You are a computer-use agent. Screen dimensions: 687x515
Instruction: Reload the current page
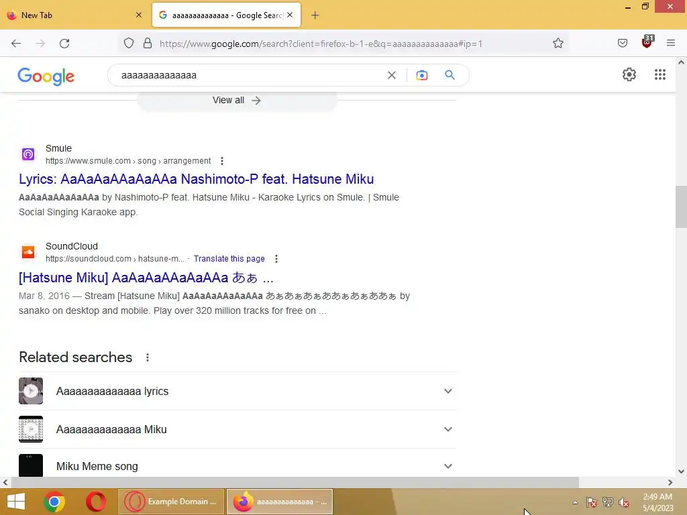tap(64, 44)
